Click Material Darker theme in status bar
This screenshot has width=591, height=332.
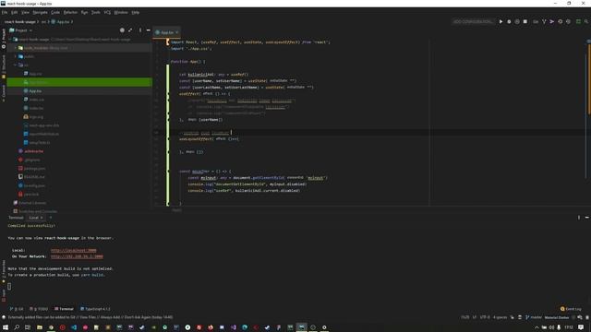tap(556, 317)
